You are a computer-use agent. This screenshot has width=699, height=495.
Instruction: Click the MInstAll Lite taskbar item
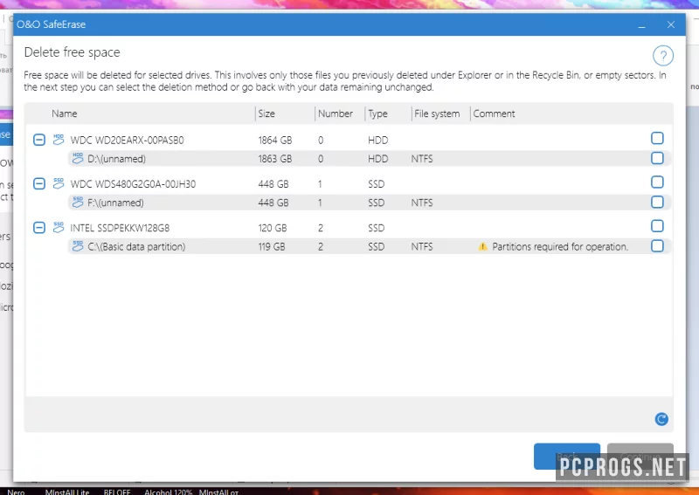click(x=67, y=492)
